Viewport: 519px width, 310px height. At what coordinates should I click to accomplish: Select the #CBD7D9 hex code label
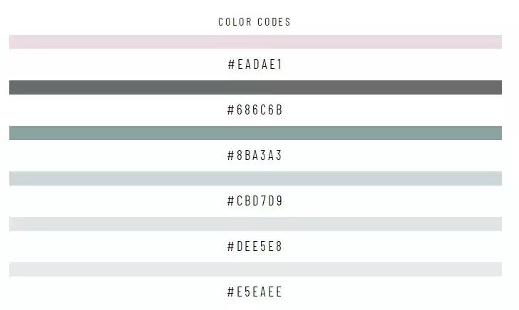(255, 201)
